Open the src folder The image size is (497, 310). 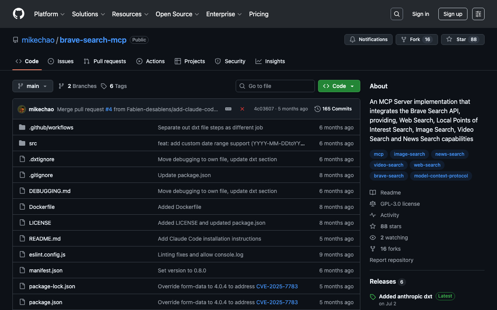[33, 143]
